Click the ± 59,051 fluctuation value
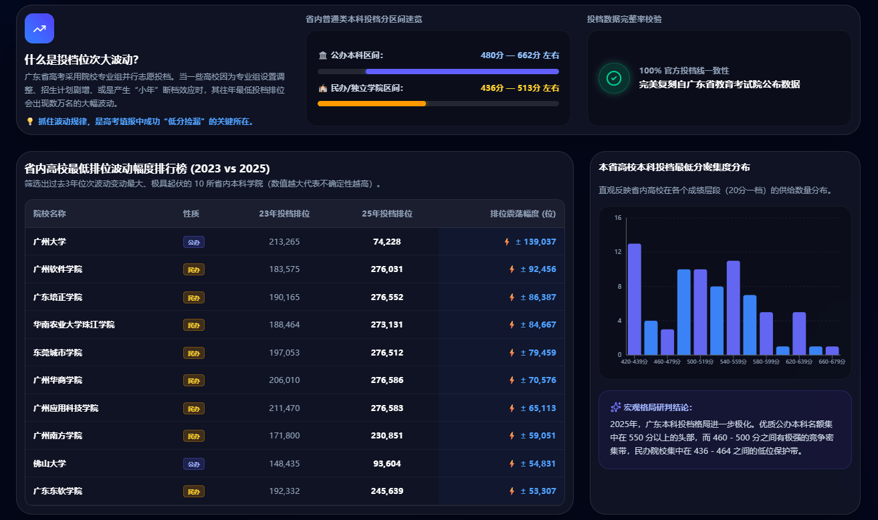The width and height of the screenshot is (878, 520). click(x=538, y=436)
